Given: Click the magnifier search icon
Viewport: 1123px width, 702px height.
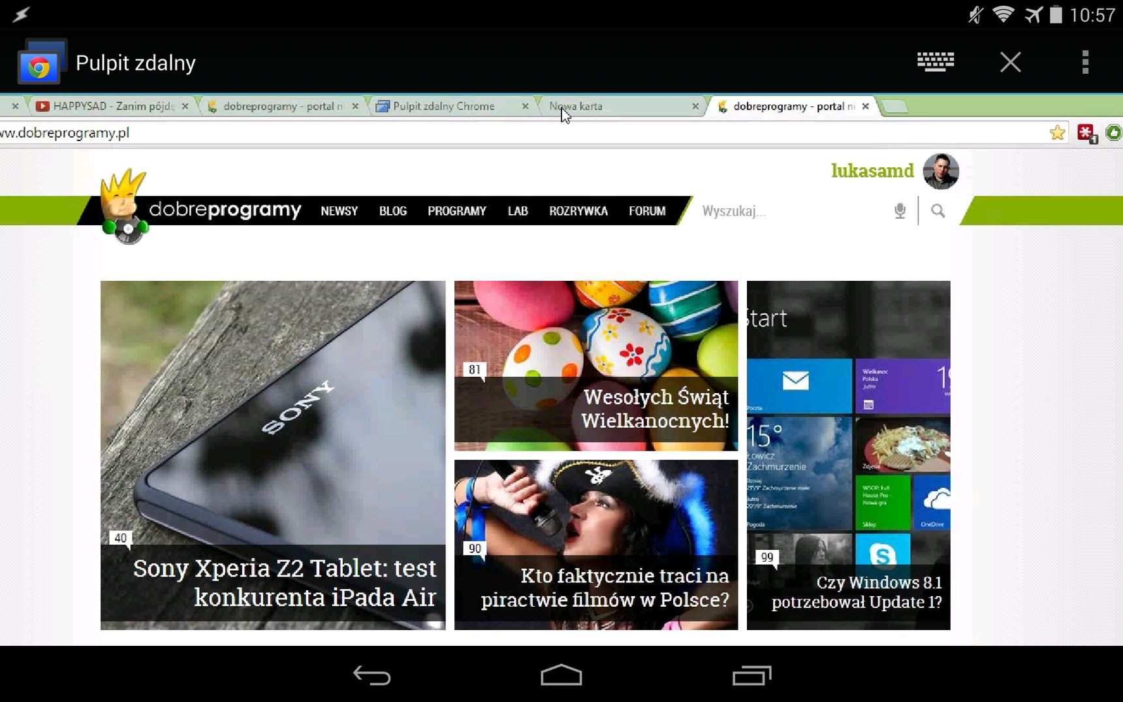Looking at the screenshot, I should point(938,211).
